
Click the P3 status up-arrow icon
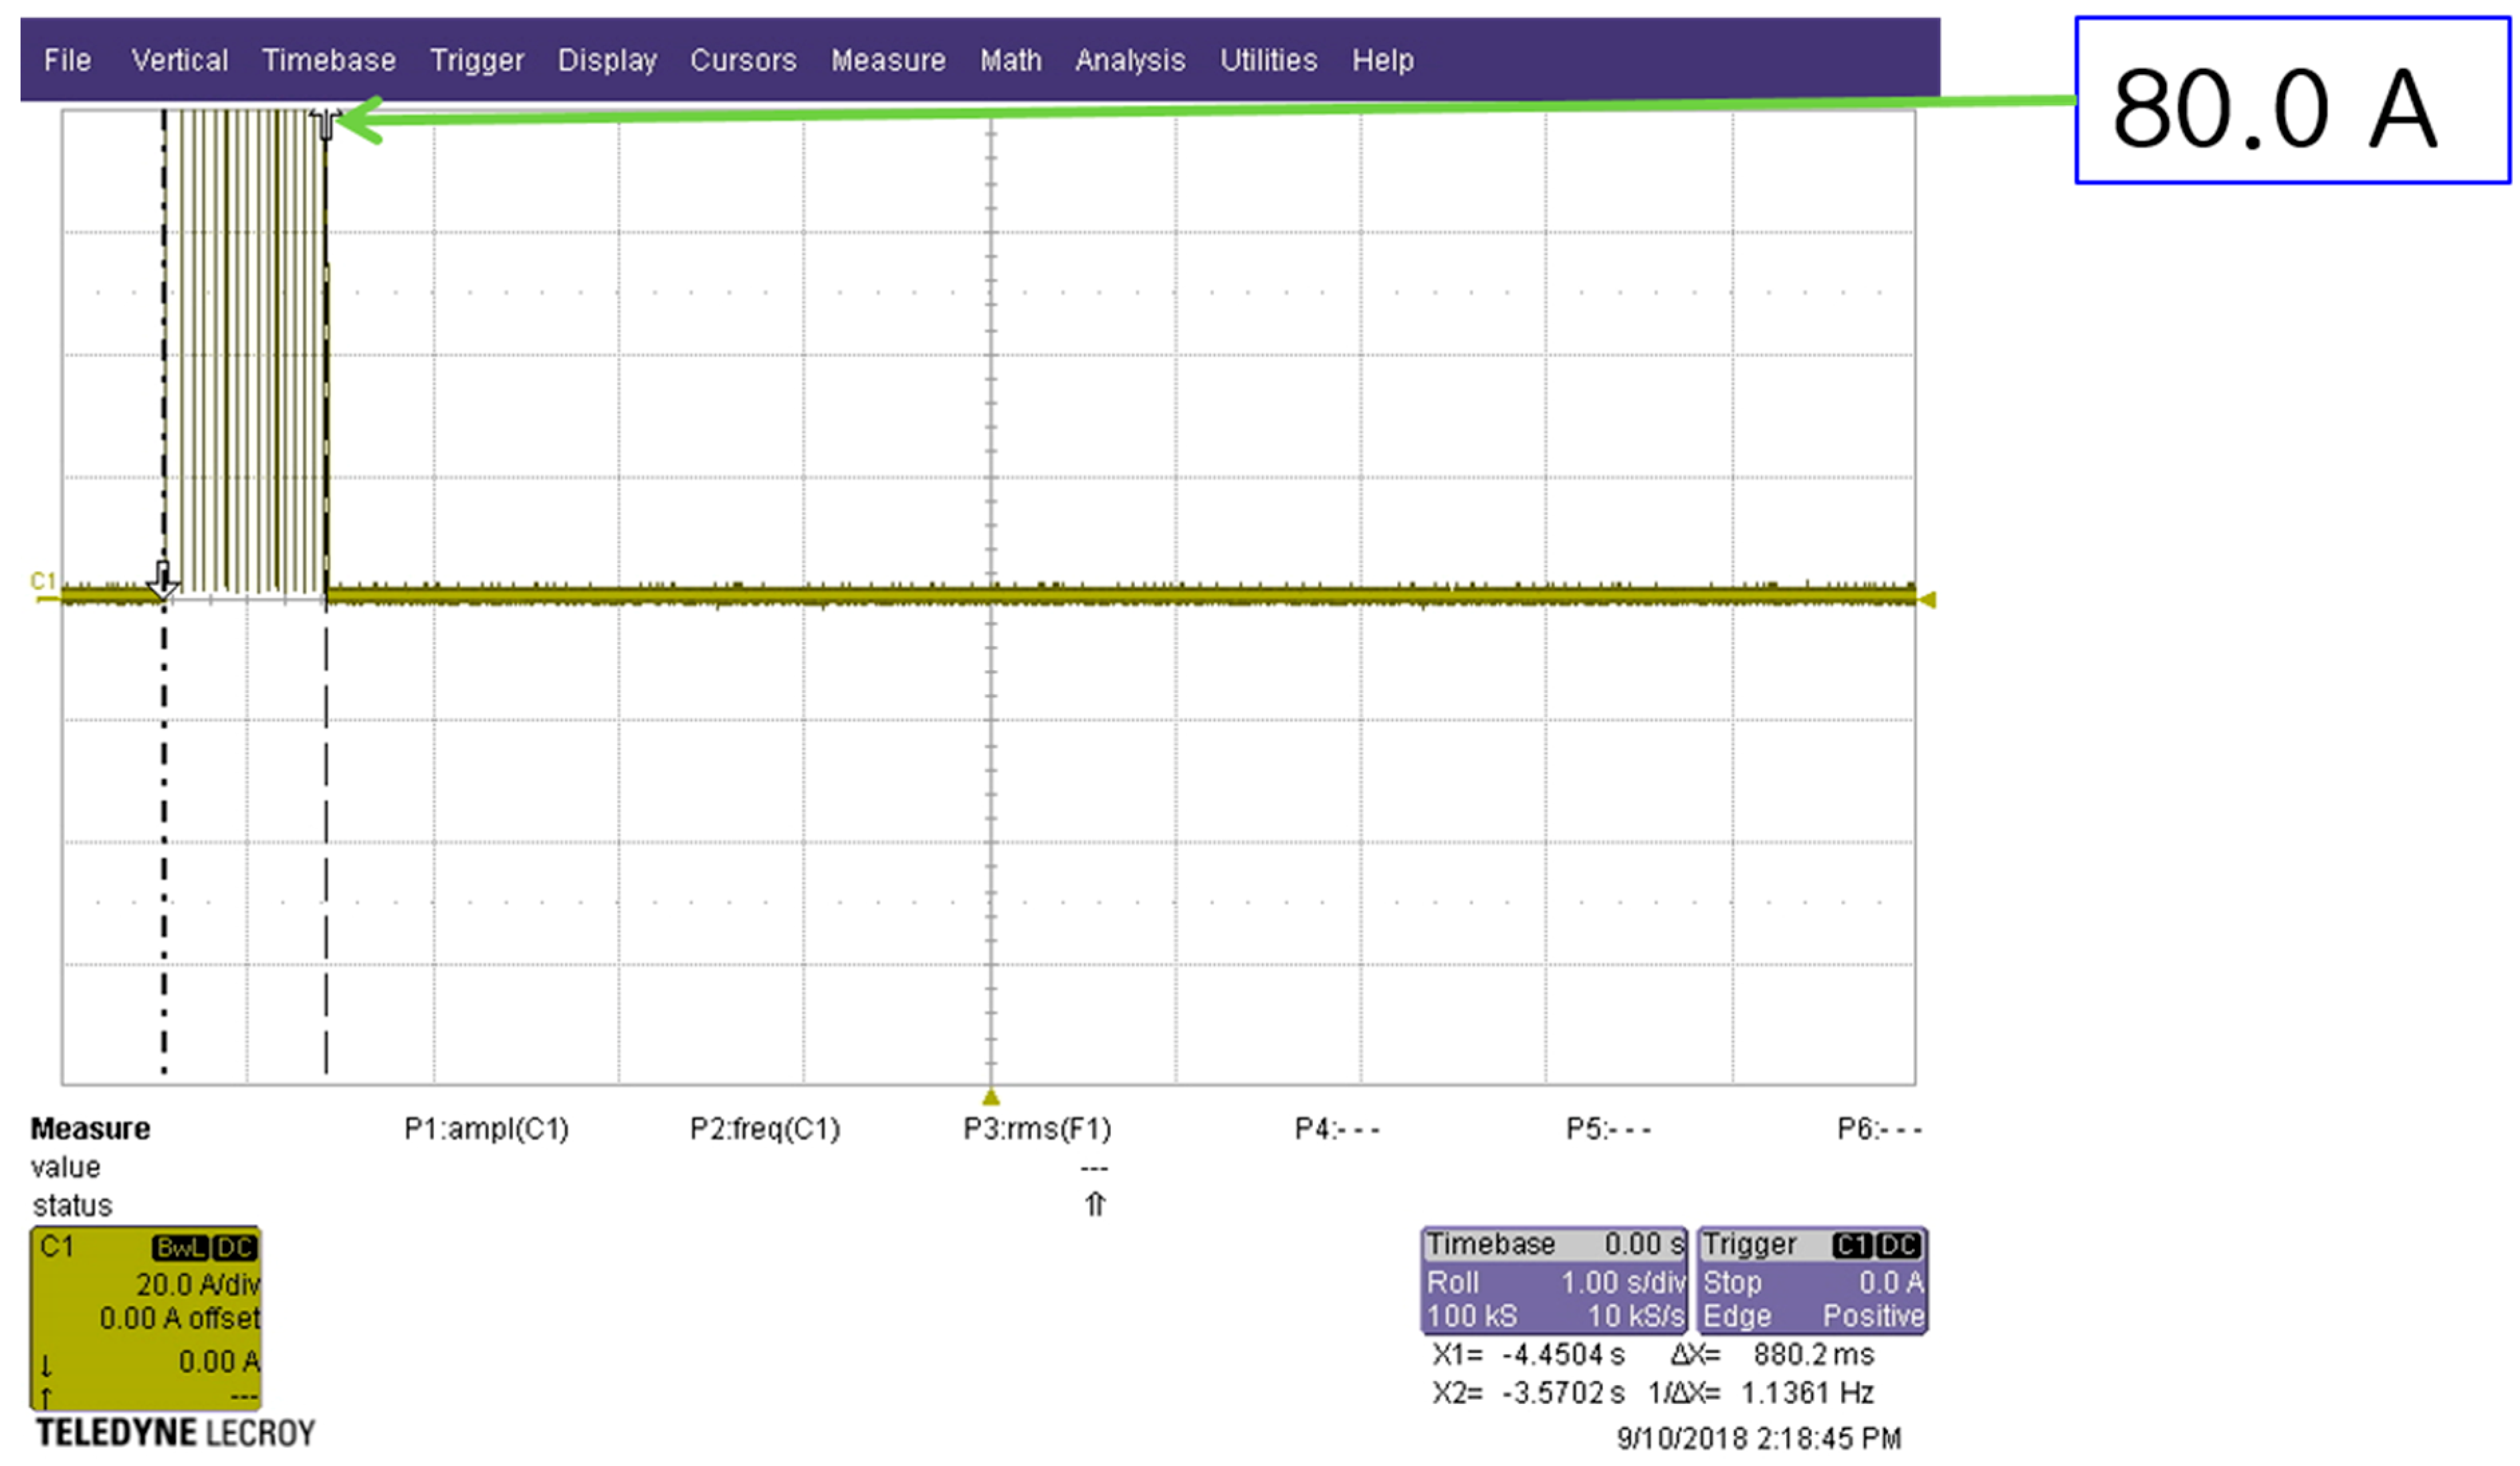[1095, 1204]
